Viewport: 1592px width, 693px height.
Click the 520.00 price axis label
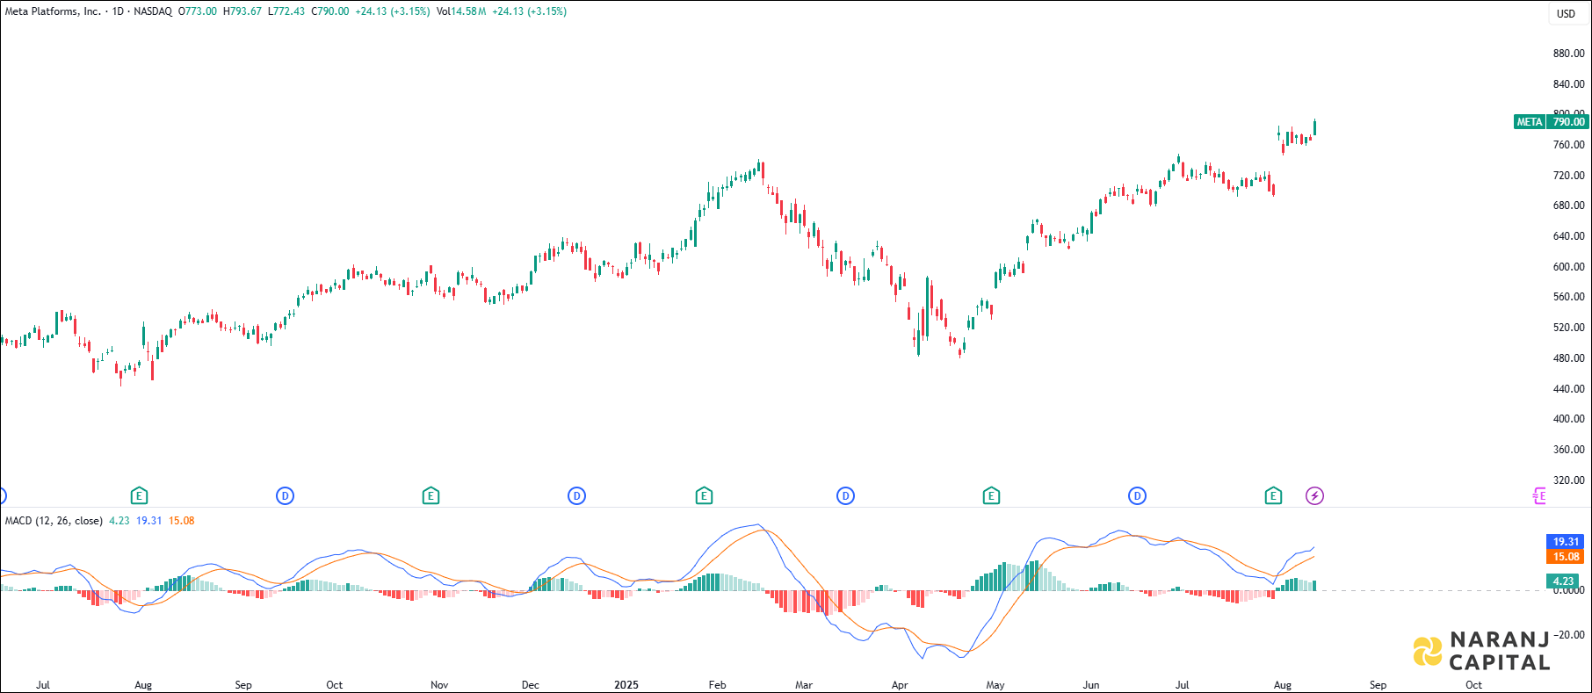1568,328
